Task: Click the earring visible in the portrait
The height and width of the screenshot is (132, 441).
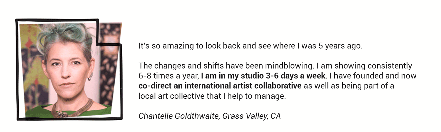Action: (90, 77)
